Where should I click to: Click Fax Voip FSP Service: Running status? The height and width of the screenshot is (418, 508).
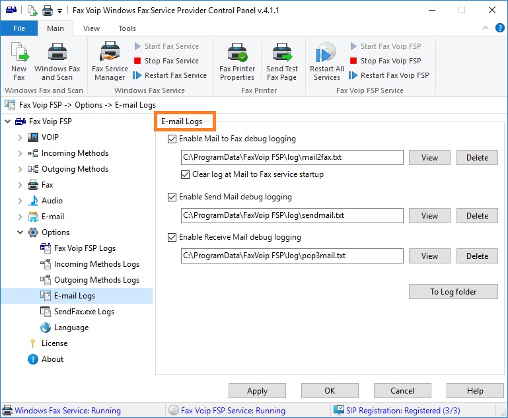(x=233, y=411)
